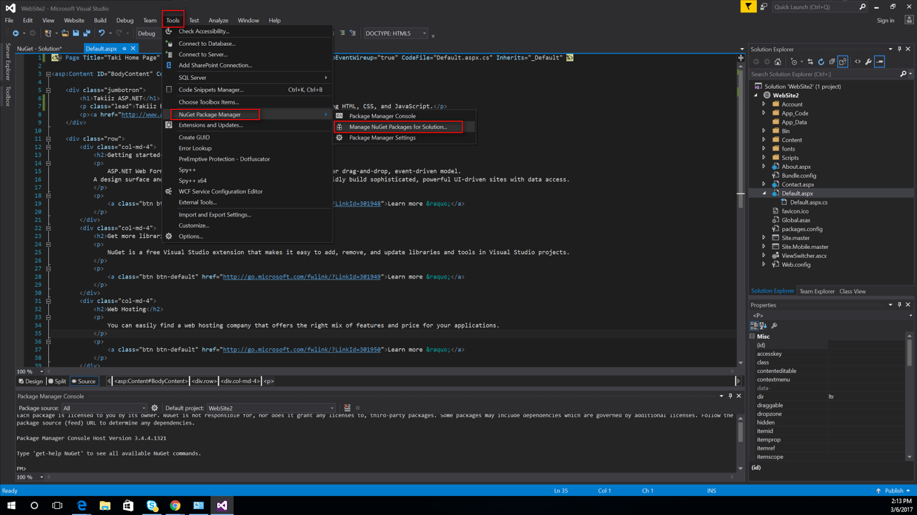Collapse the Default.aspx node
The height and width of the screenshot is (515, 917).
764,193
